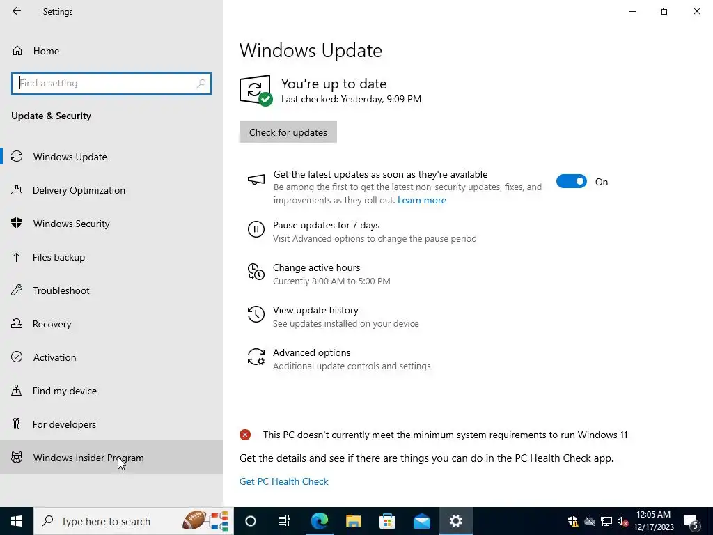Launch Microsoft Edge from taskbar
Viewport: 713px width, 535px height.
[x=320, y=521]
